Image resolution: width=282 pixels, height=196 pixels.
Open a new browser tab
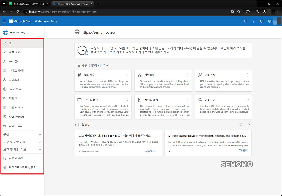click(x=98, y=4)
